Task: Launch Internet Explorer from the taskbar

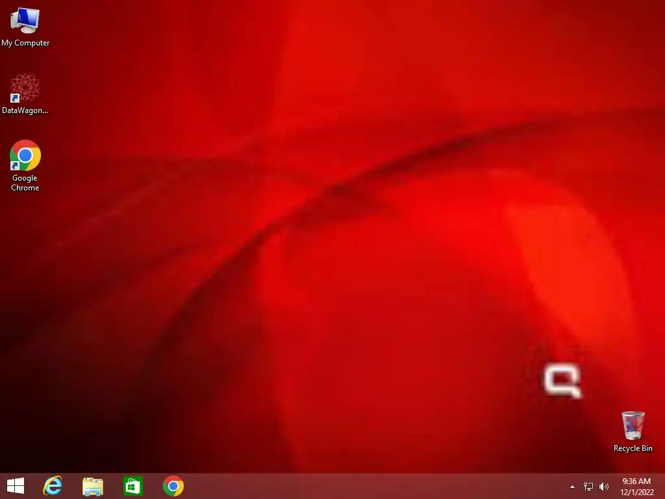Action: [x=53, y=486]
